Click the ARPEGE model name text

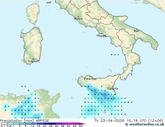tap(42, 121)
